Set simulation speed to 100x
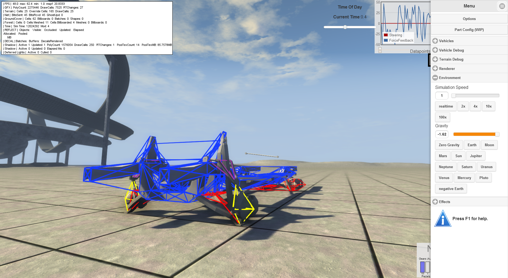The image size is (508, 278). (443, 117)
